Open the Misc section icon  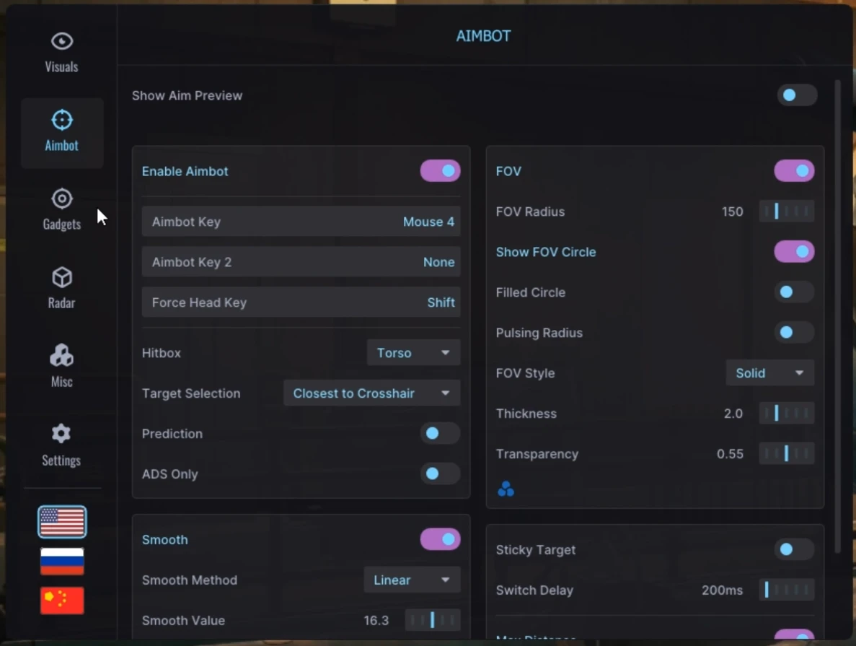point(62,356)
